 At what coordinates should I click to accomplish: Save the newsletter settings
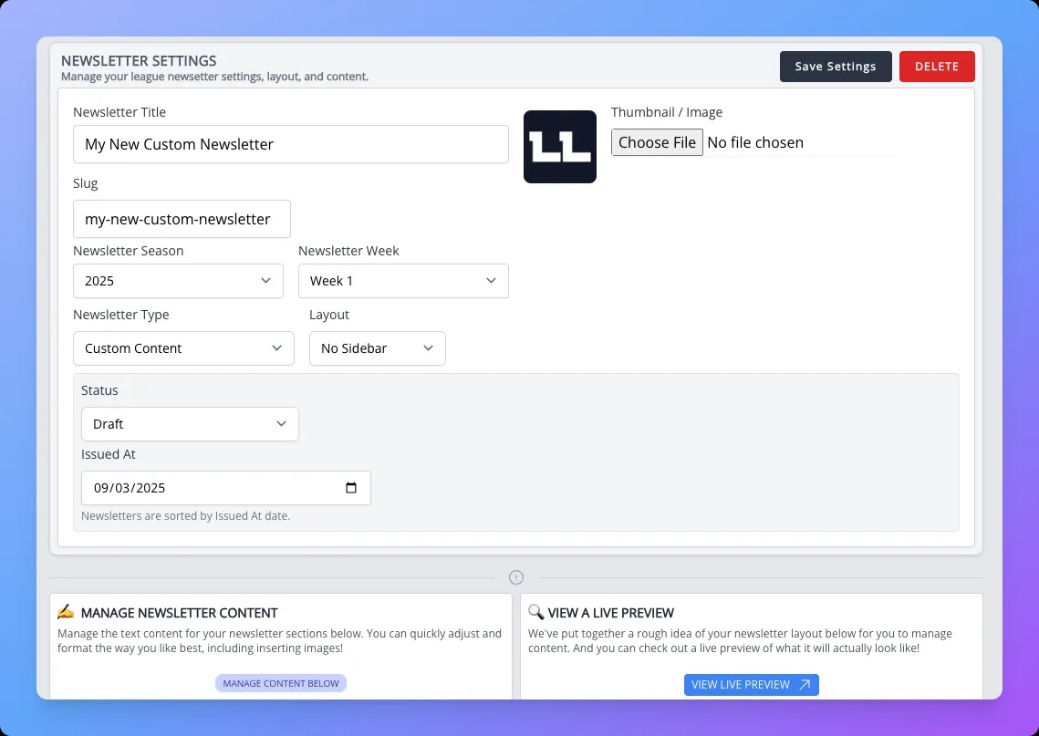835,67
